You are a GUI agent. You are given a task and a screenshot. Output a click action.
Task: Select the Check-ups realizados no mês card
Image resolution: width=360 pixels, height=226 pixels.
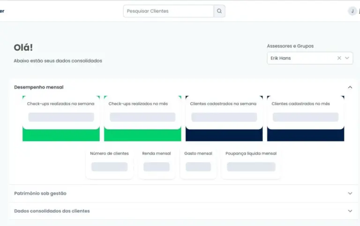click(x=142, y=113)
